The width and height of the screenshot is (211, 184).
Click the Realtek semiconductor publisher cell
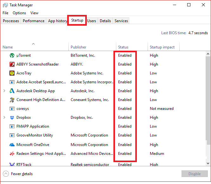[x=90, y=164]
